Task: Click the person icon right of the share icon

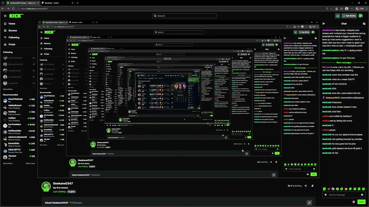Action: (x=312, y=186)
